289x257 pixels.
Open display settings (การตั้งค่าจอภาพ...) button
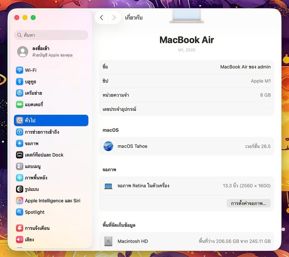(x=249, y=203)
